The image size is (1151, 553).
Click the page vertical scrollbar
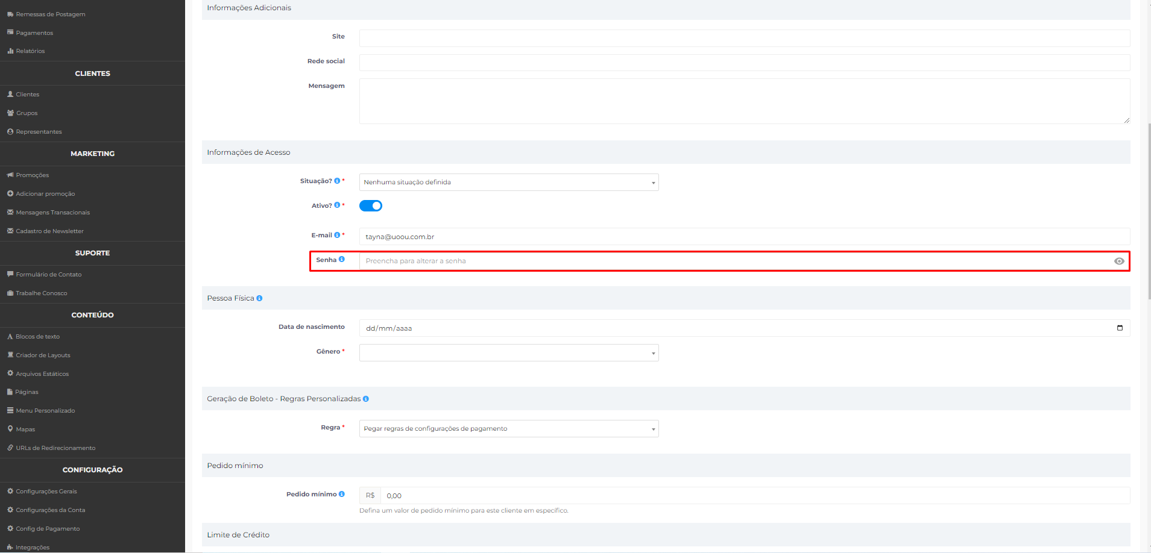click(1149, 211)
